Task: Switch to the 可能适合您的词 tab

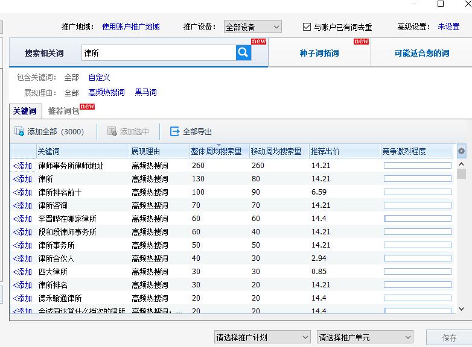Action: (x=422, y=53)
